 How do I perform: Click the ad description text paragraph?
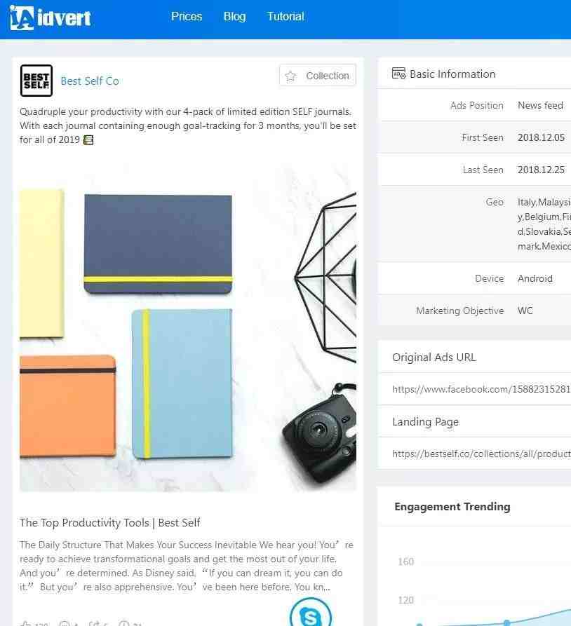pyautogui.click(x=188, y=125)
